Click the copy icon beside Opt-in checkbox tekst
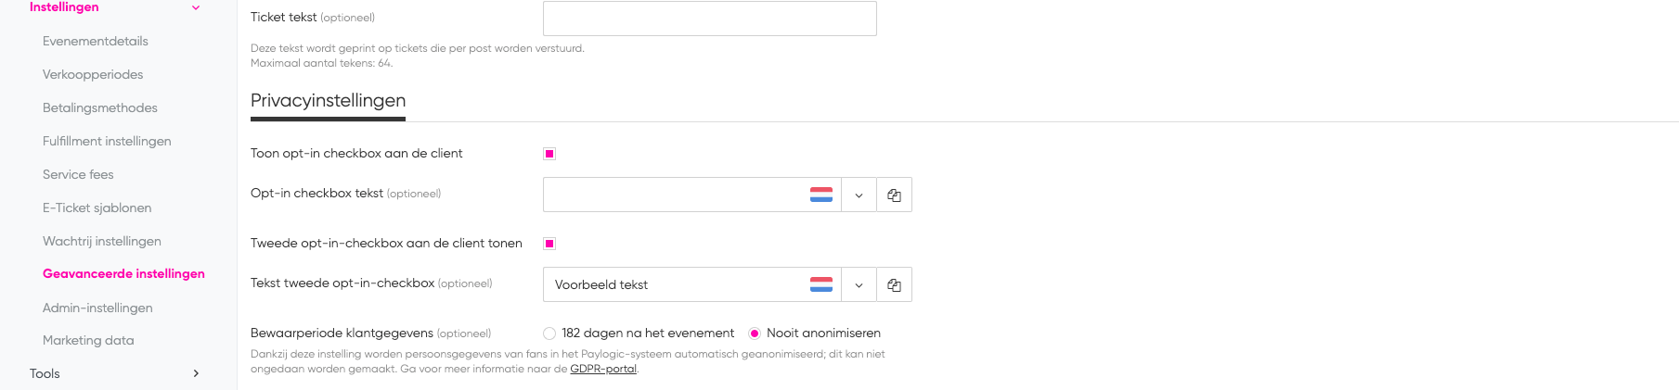 pos(894,195)
